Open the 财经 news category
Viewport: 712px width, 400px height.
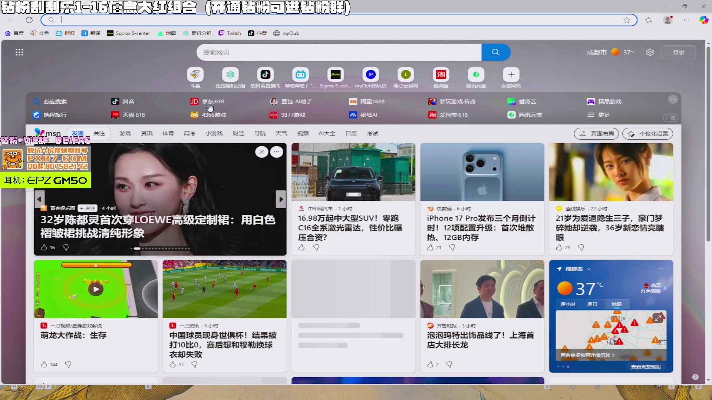[238, 133]
